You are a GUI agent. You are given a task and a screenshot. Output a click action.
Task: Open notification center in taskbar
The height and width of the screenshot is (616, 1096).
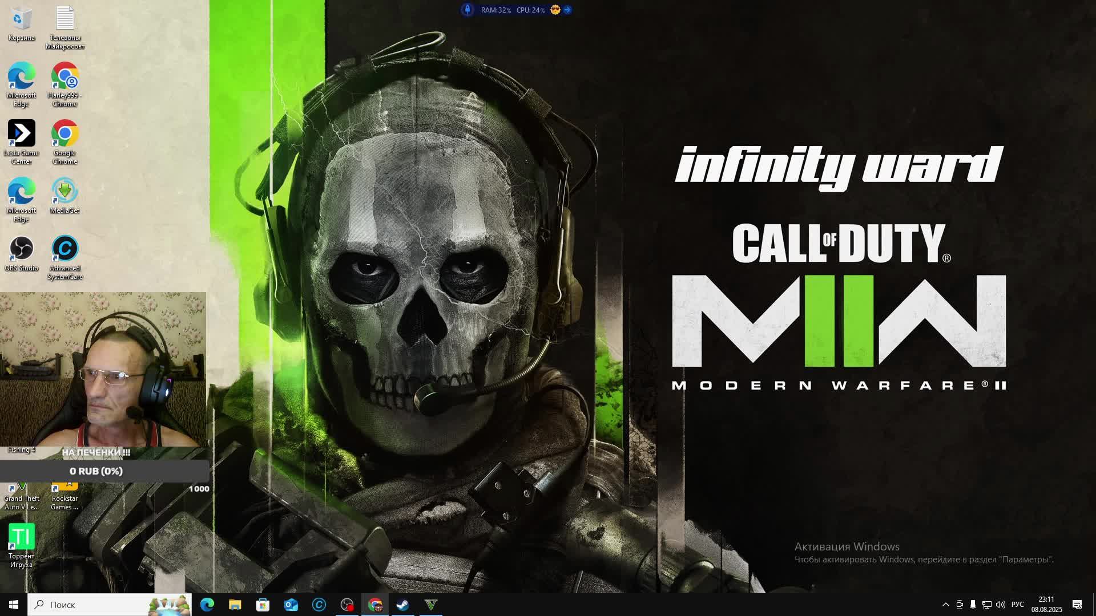1077,605
